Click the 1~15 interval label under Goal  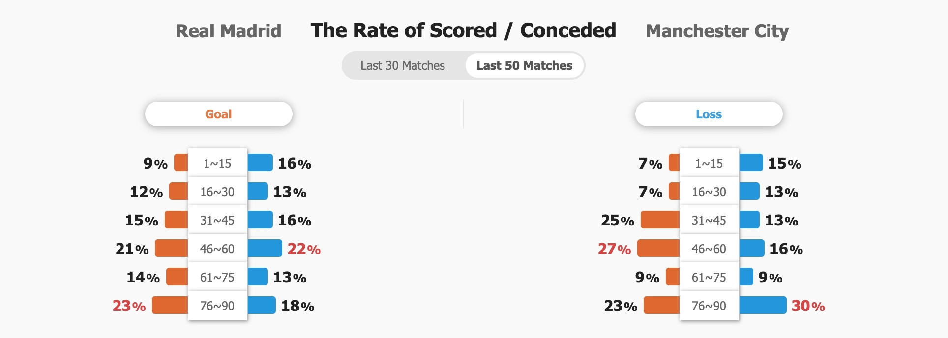(217, 163)
